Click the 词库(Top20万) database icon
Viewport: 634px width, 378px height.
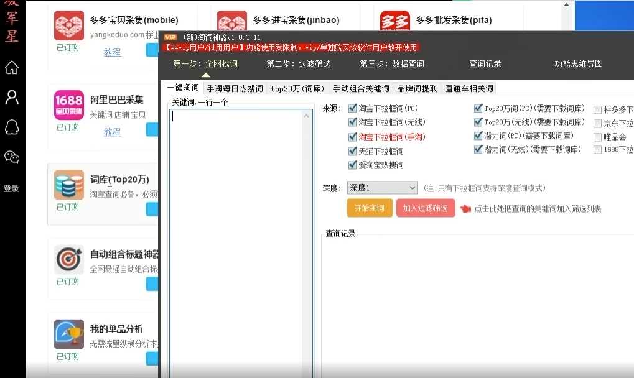pos(69,185)
